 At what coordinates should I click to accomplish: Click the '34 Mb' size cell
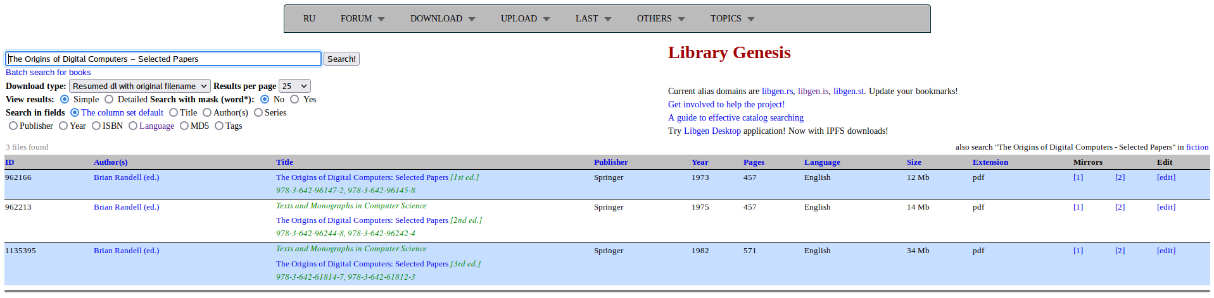coord(918,251)
